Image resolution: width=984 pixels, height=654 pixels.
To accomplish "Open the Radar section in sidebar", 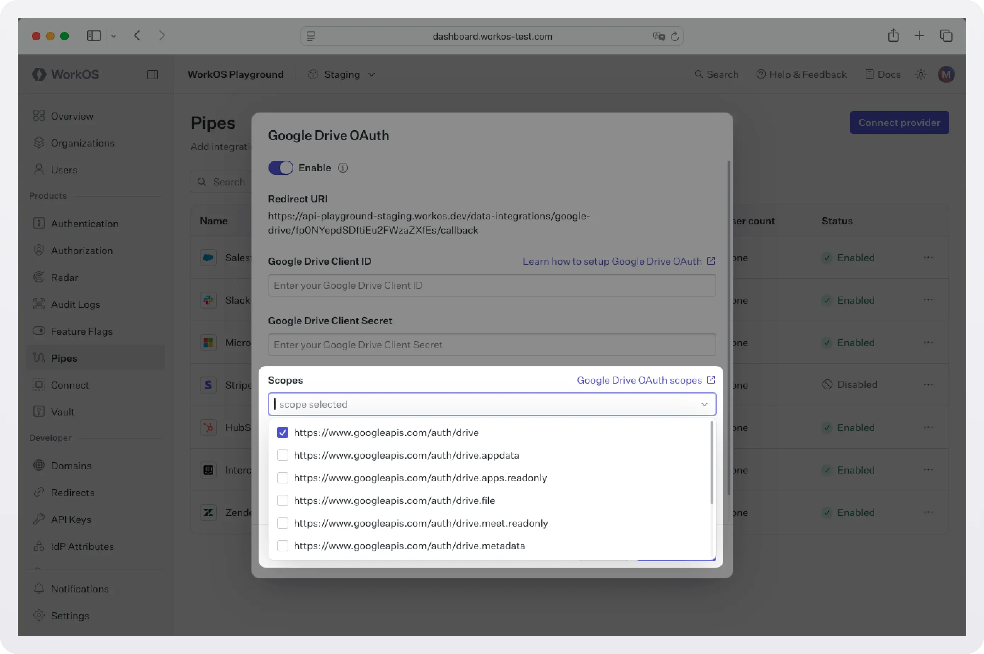I will pos(64,277).
